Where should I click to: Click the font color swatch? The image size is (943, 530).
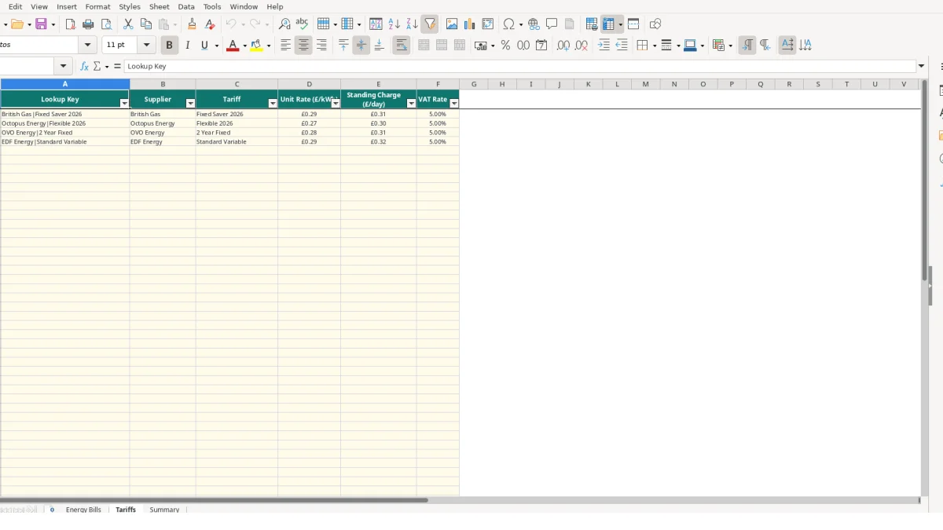[x=232, y=46]
